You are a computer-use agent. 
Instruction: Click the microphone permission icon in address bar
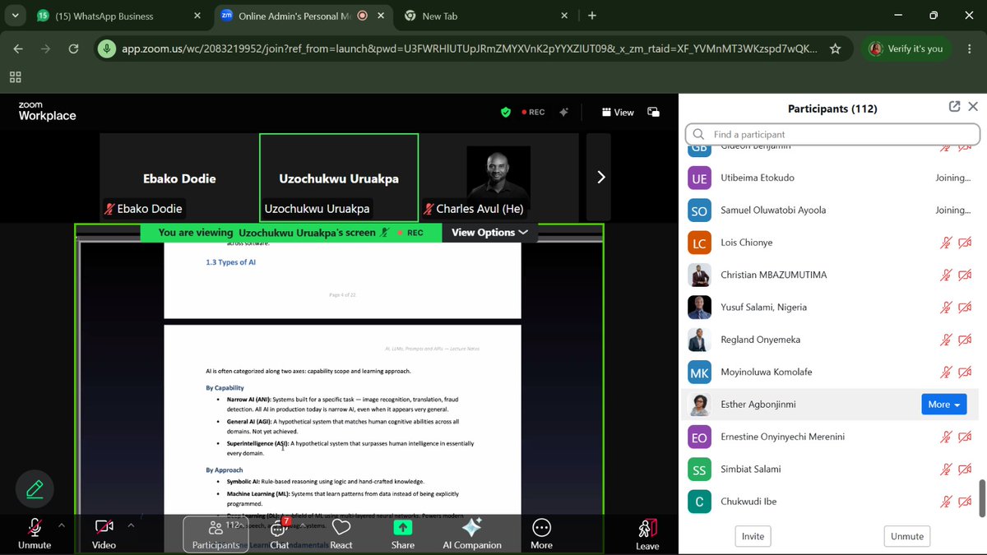(106, 49)
